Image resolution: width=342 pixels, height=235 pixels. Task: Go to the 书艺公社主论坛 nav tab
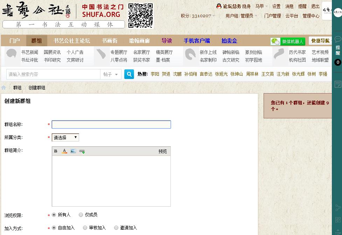tap(72, 41)
